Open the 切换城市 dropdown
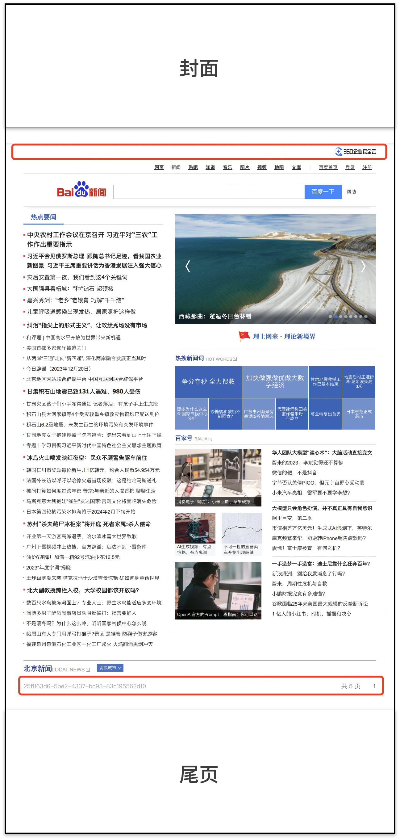This screenshot has width=400, height=840. pyautogui.click(x=110, y=668)
